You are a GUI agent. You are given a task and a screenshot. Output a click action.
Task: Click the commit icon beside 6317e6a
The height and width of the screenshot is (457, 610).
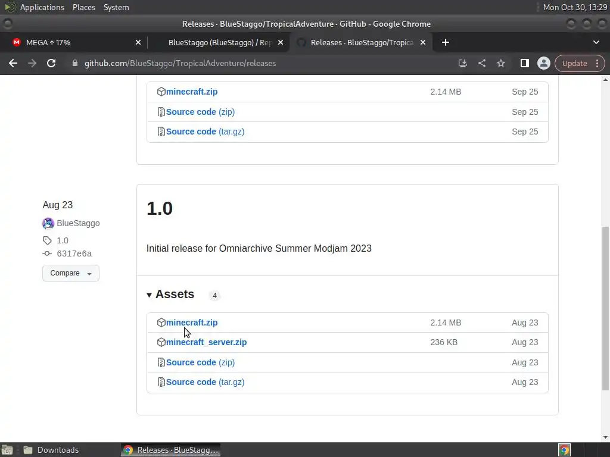pyautogui.click(x=47, y=253)
